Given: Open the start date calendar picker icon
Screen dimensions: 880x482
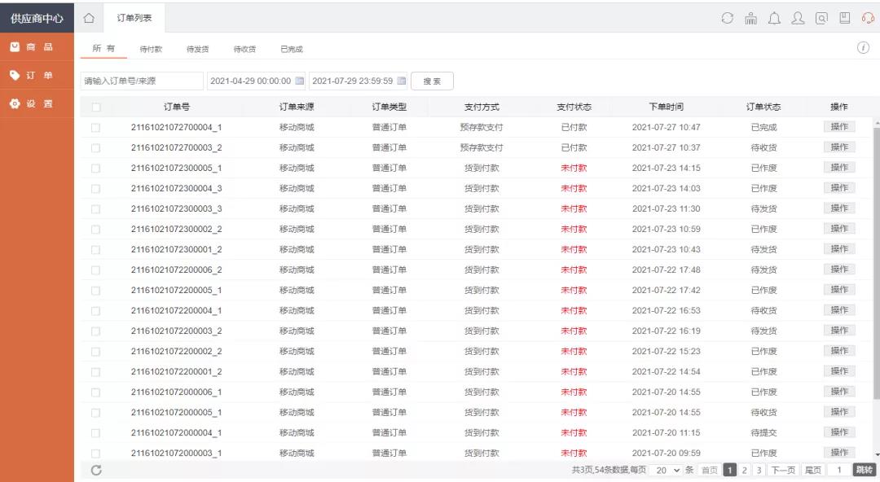Looking at the screenshot, I should (x=299, y=81).
